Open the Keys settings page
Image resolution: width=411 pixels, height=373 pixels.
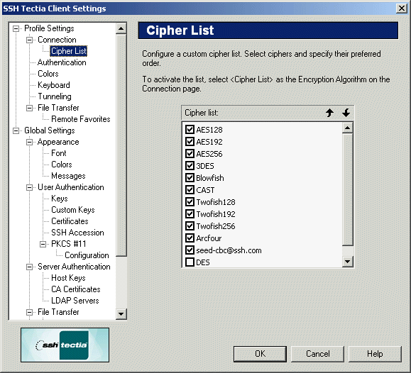[60, 199]
